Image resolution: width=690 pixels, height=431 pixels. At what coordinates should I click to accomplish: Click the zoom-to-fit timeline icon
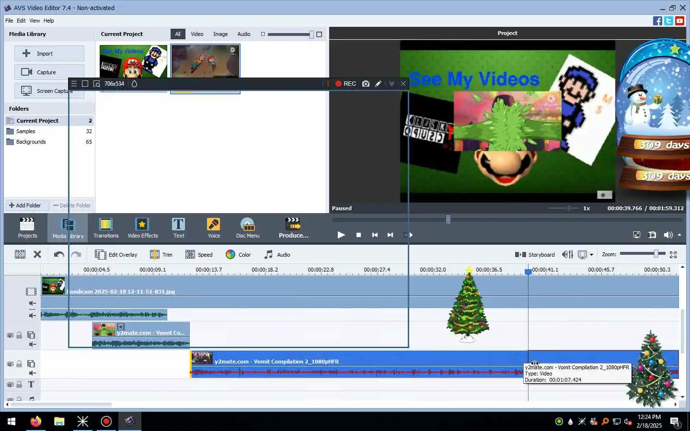coord(673,254)
